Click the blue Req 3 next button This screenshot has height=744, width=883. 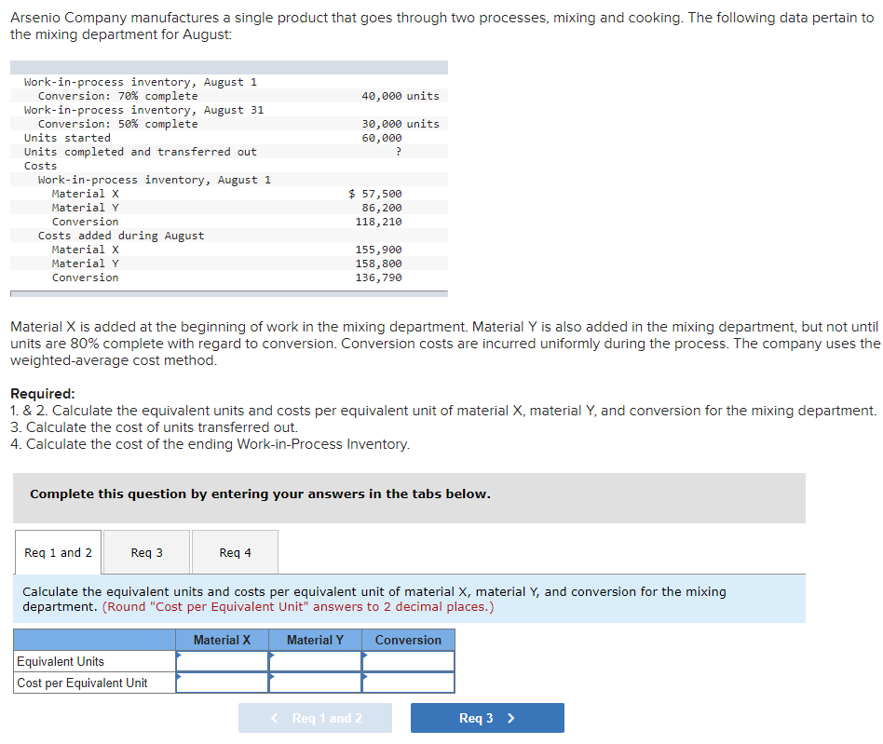click(487, 718)
